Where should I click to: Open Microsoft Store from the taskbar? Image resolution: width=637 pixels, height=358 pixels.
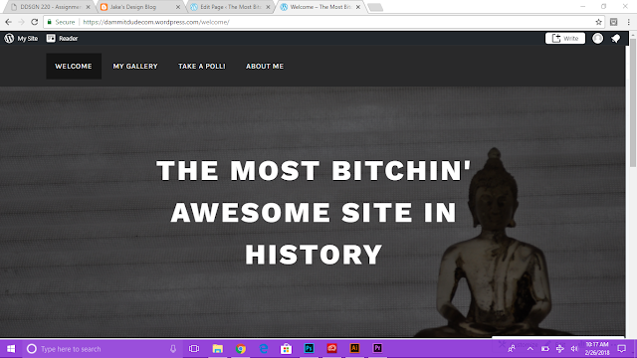[286, 349]
